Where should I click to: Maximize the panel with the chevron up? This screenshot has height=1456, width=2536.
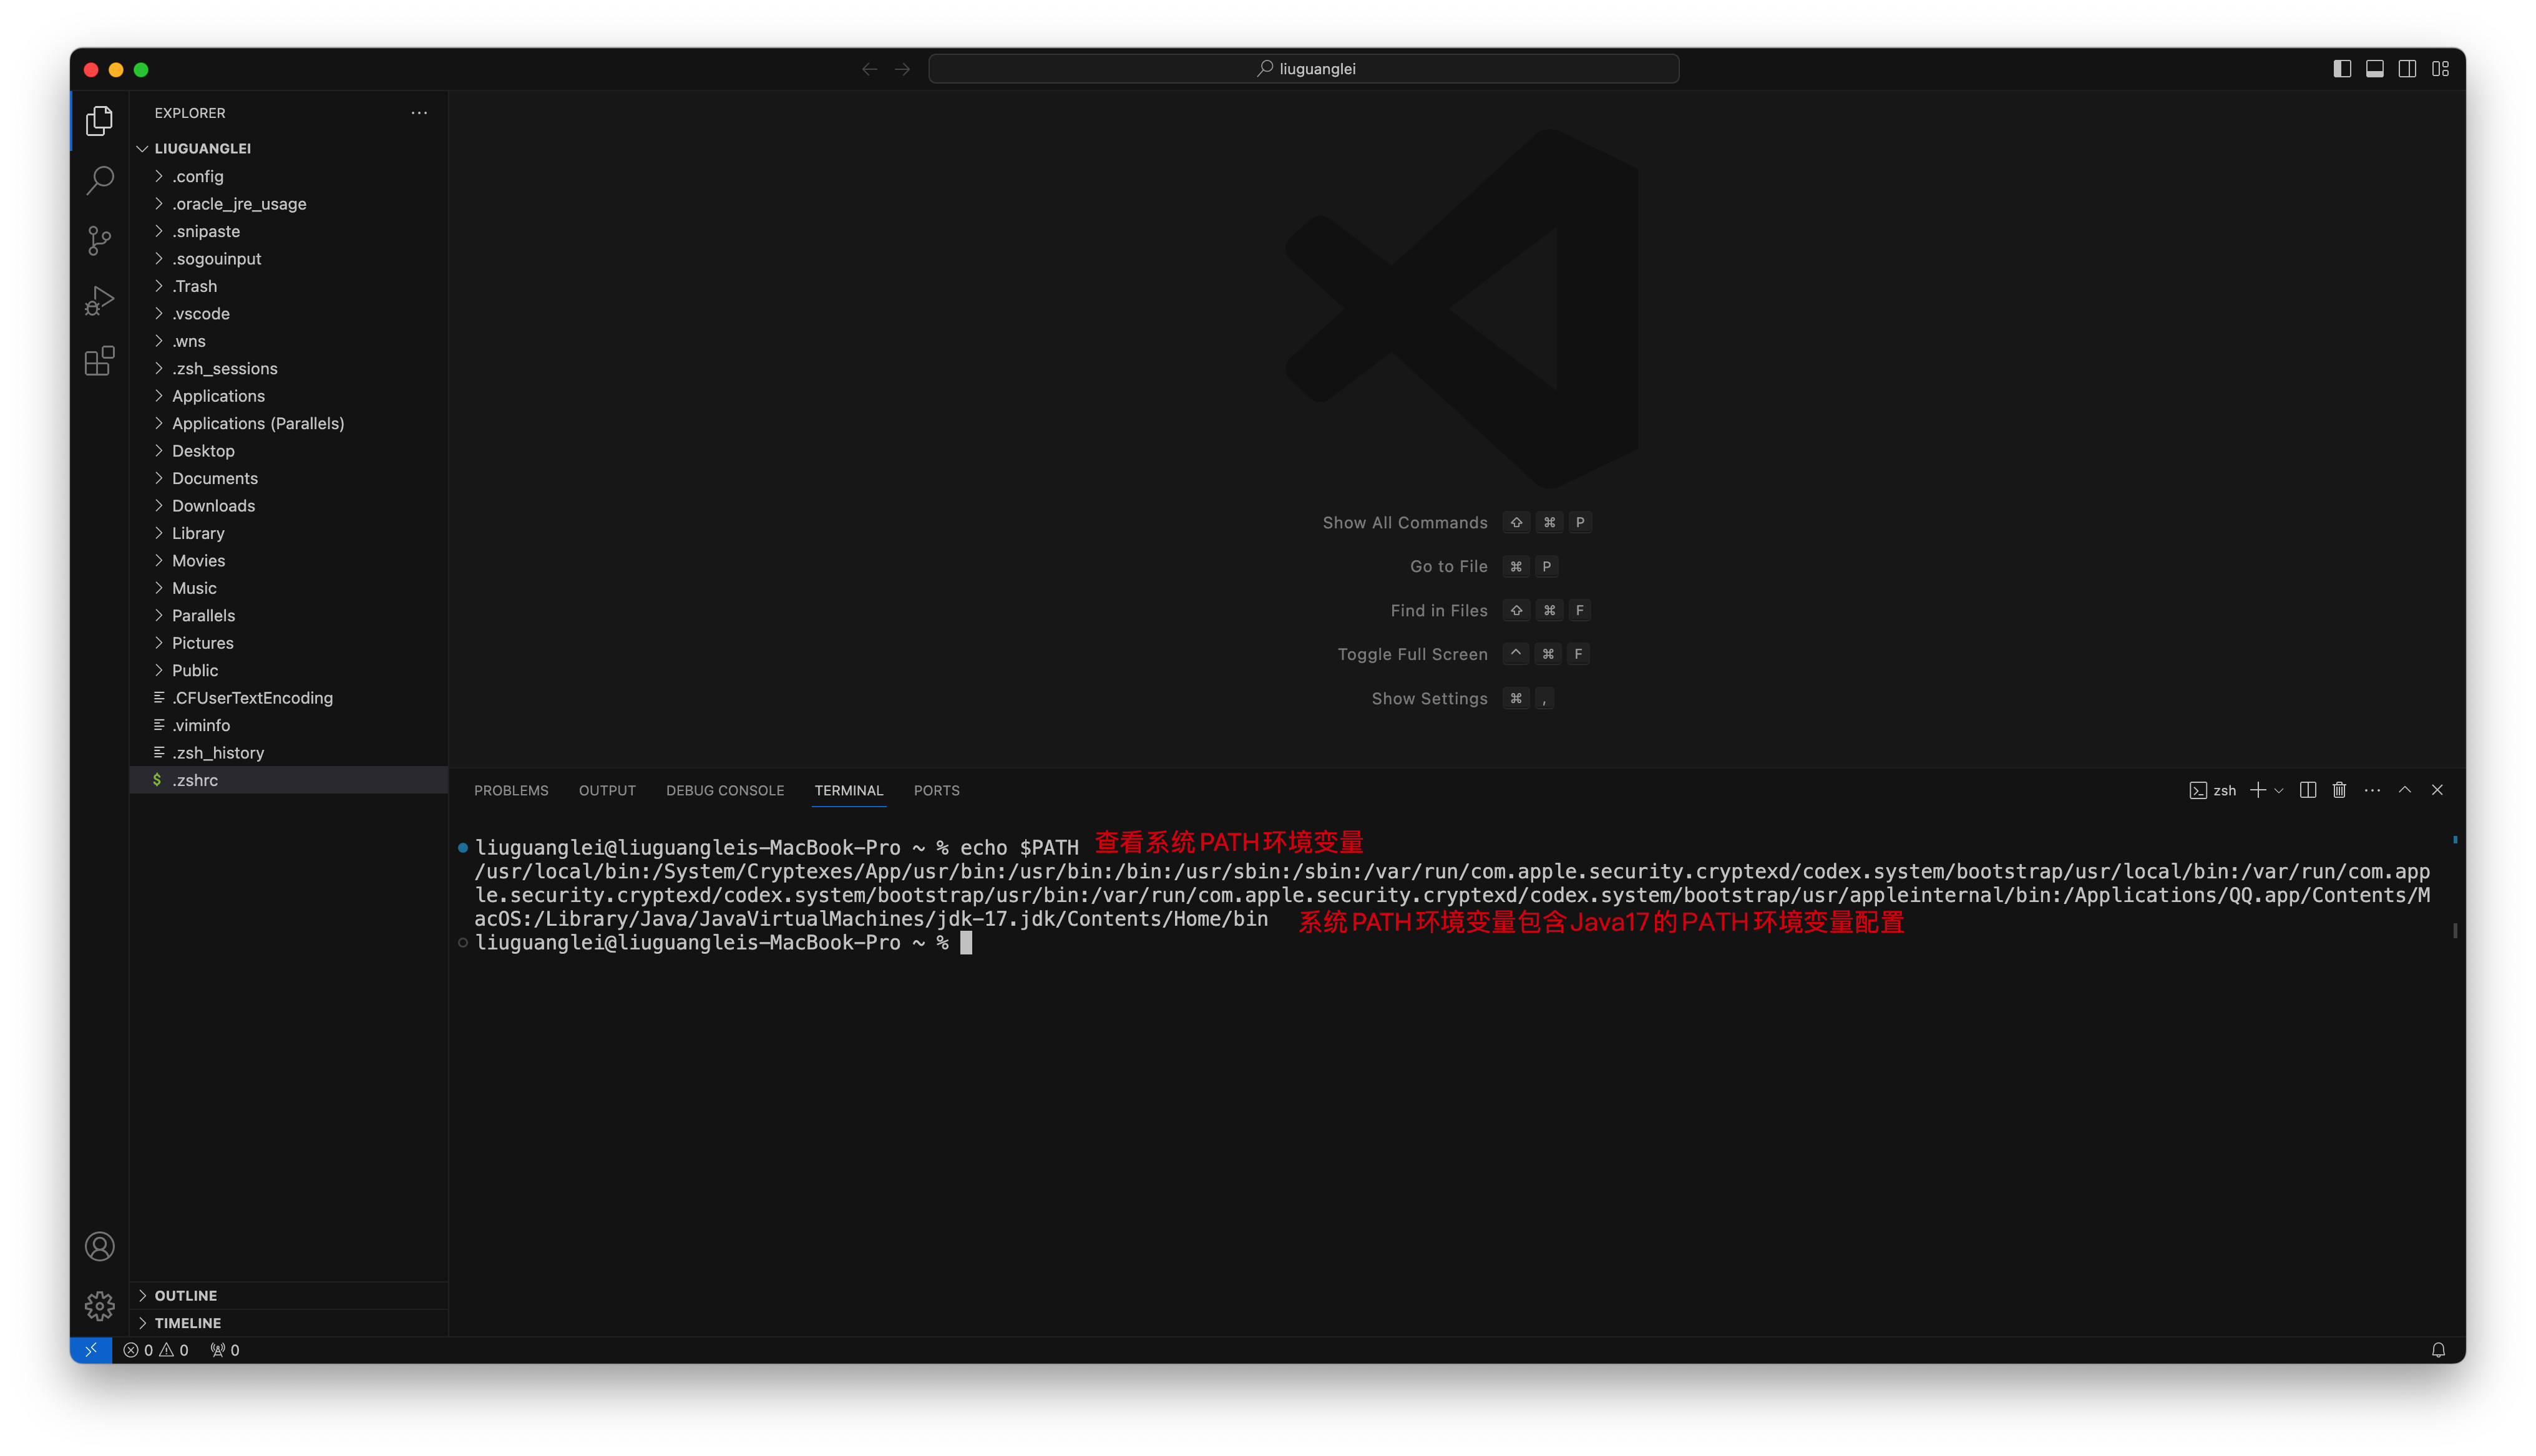click(x=2405, y=790)
